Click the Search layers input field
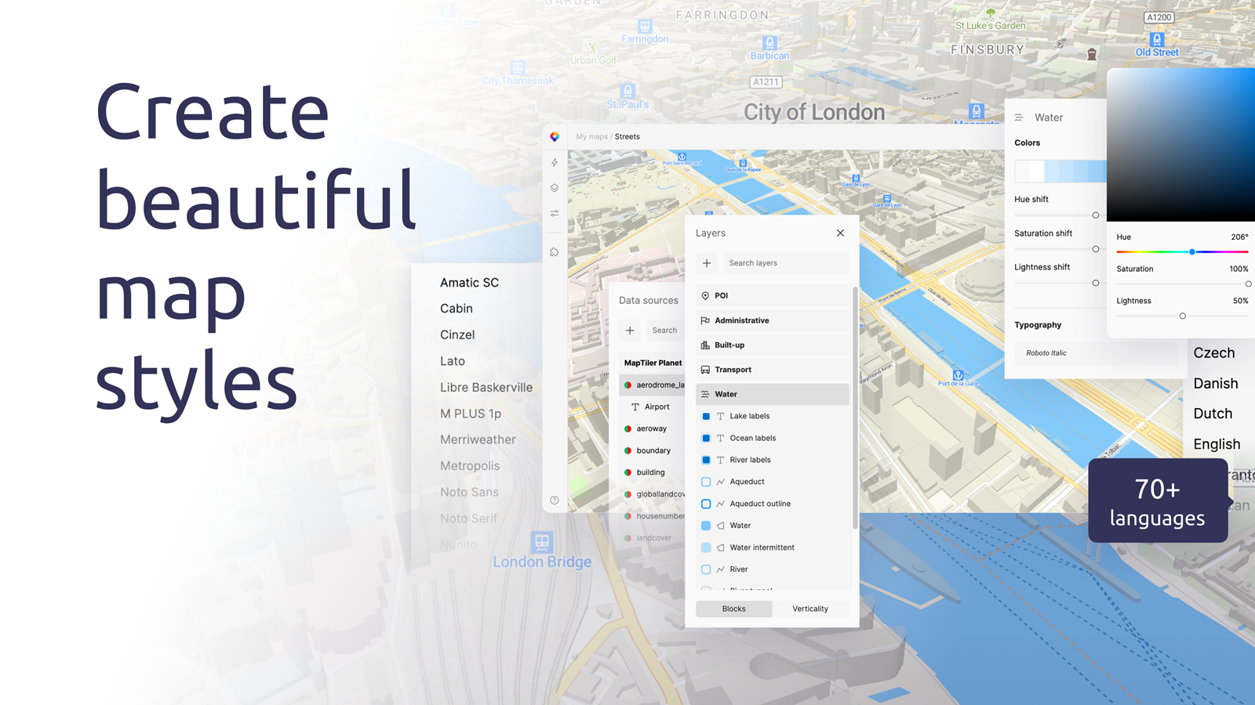The width and height of the screenshot is (1255, 705). (x=786, y=263)
